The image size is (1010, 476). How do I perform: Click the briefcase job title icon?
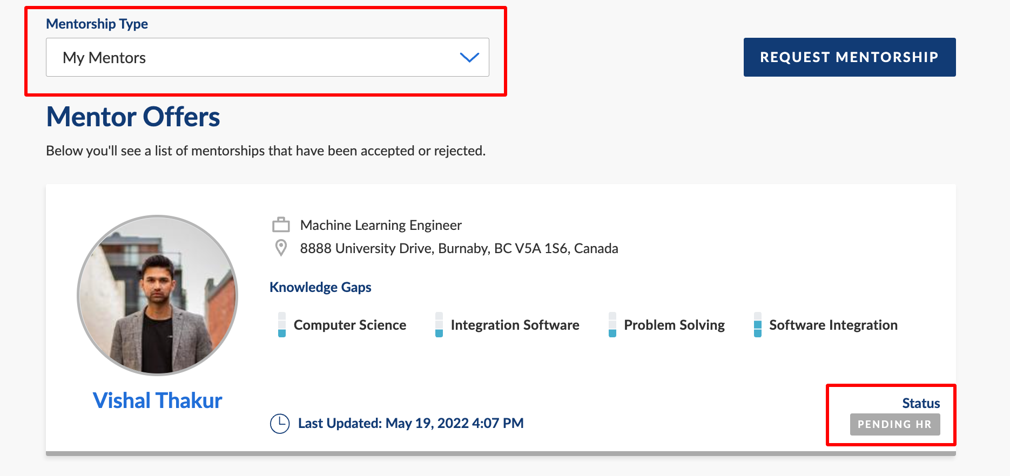[x=281, y=225]
